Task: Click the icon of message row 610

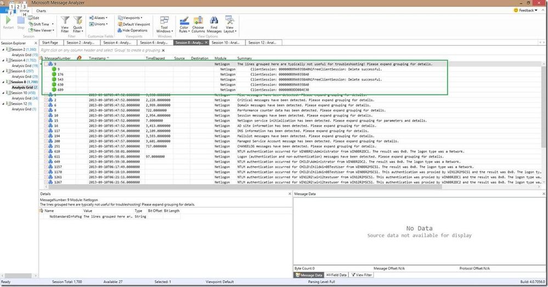Action: pos(50,151)
